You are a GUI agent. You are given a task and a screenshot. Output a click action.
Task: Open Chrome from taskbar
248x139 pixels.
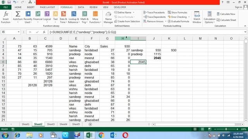coord(101,136)
